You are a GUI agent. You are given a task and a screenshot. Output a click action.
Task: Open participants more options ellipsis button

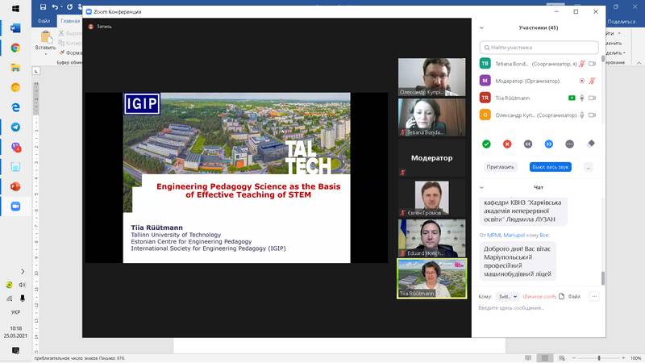(589, 168)
